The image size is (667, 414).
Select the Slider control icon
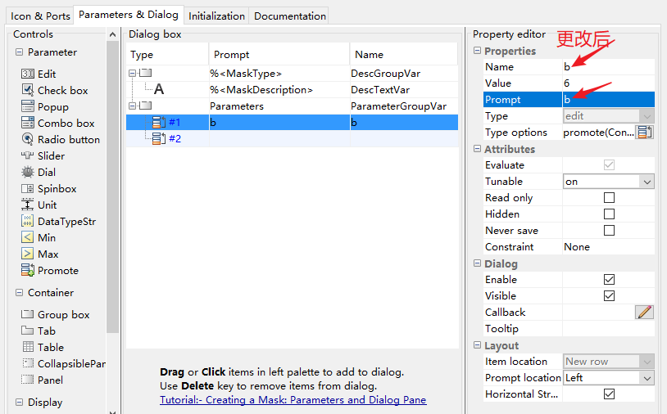(27, 155)
